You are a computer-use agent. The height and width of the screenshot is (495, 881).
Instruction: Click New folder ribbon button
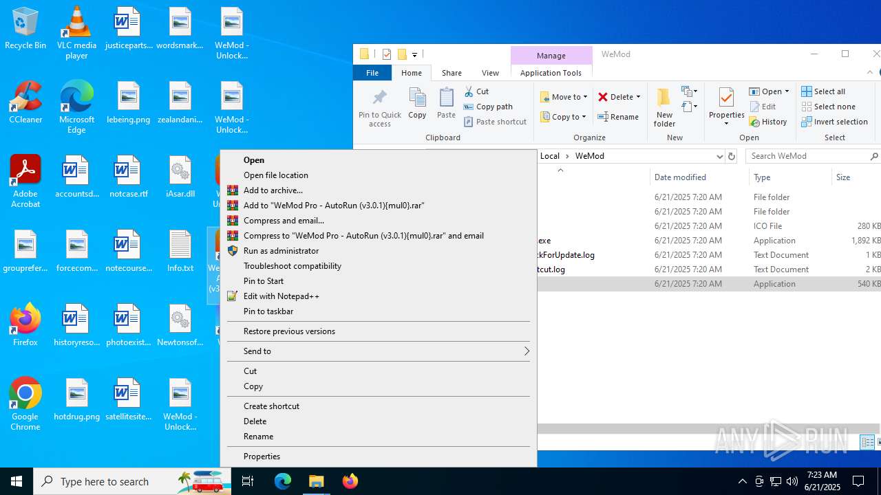664,108
